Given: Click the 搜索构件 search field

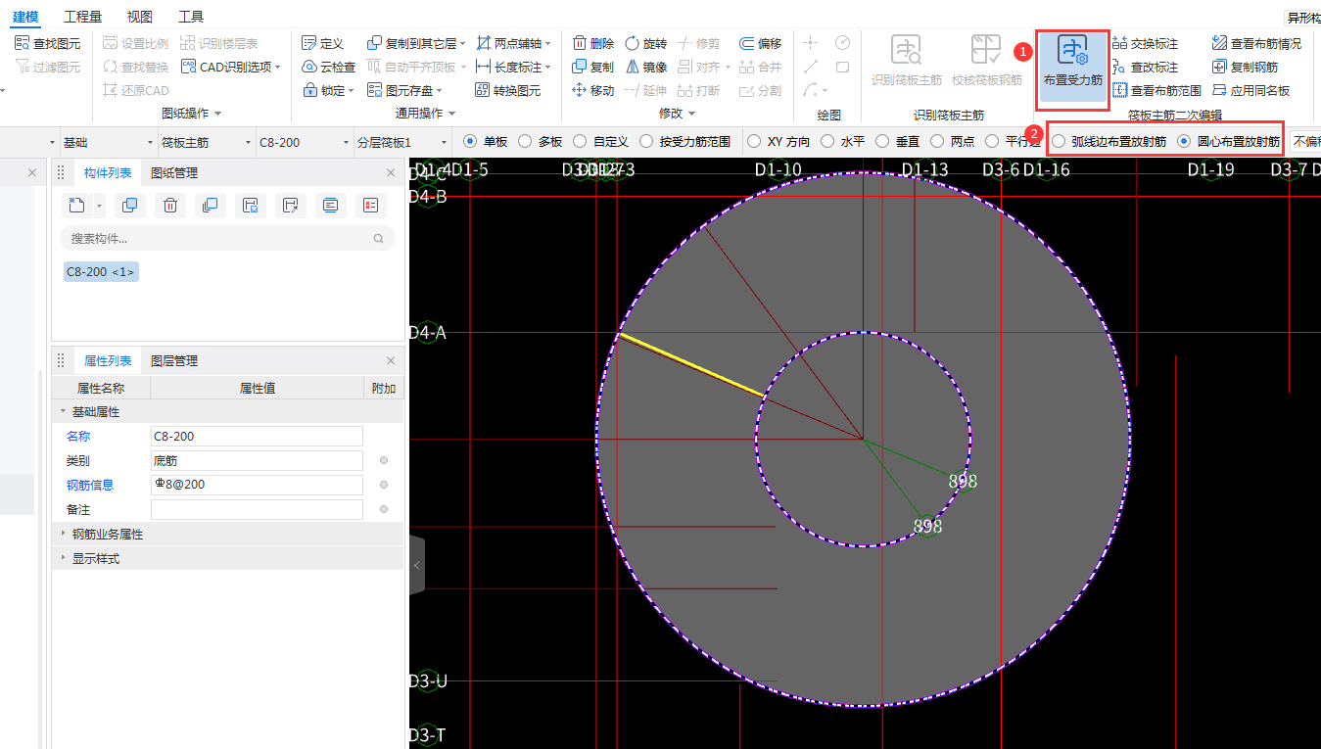Looking at the screenshot, I should coord(227,238).
